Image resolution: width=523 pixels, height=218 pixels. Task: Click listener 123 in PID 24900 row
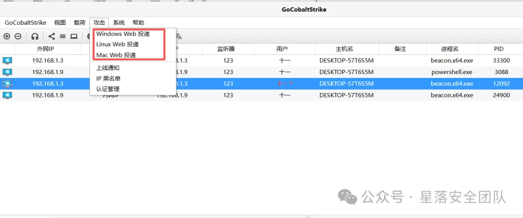coord(228,95)
